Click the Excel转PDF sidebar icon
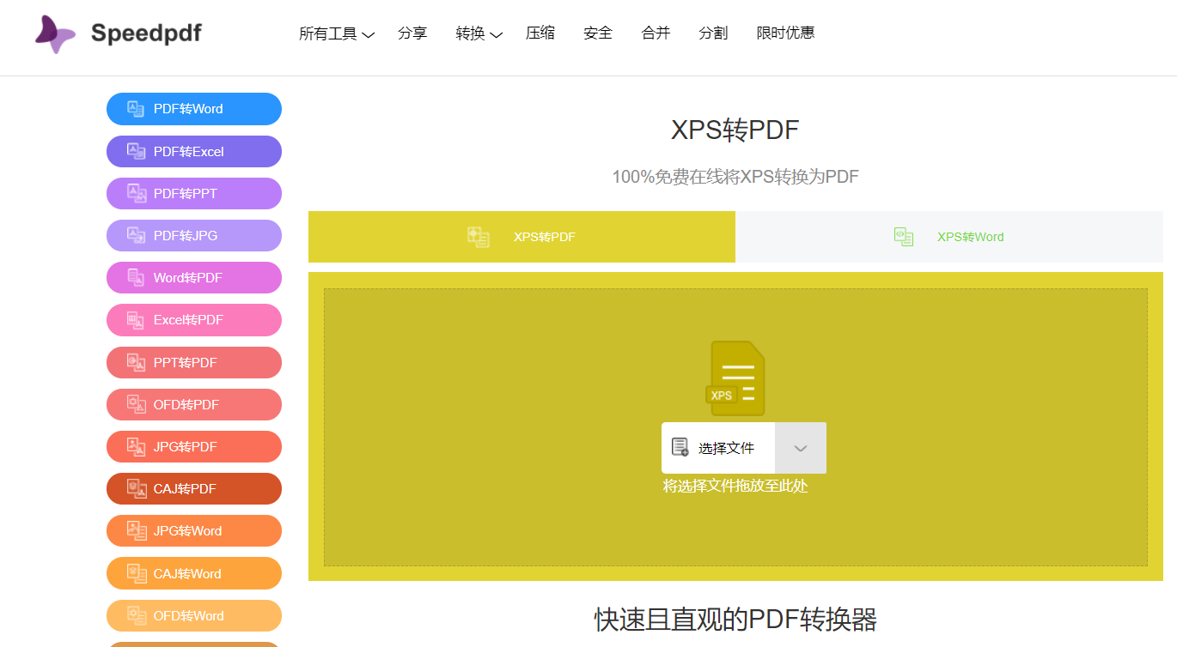 point(136,320)
